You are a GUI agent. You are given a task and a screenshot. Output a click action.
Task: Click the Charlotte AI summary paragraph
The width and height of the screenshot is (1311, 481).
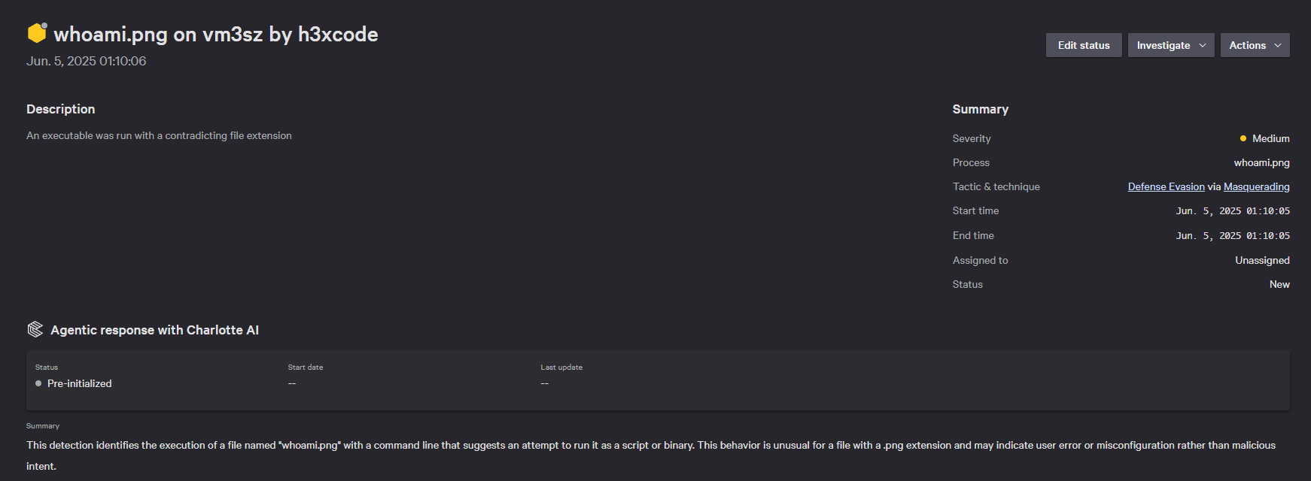point(651,446)
